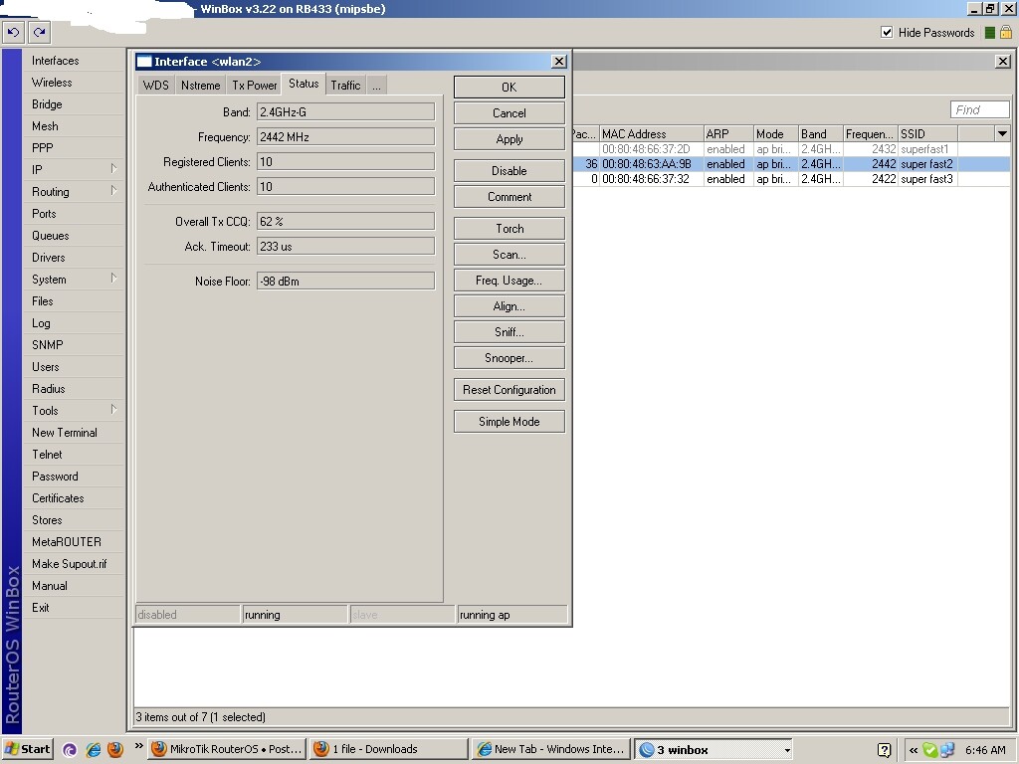1019x764 pixels.
Task: Click Make Supout.rif in the sidebar
Action: coord(69,564)
